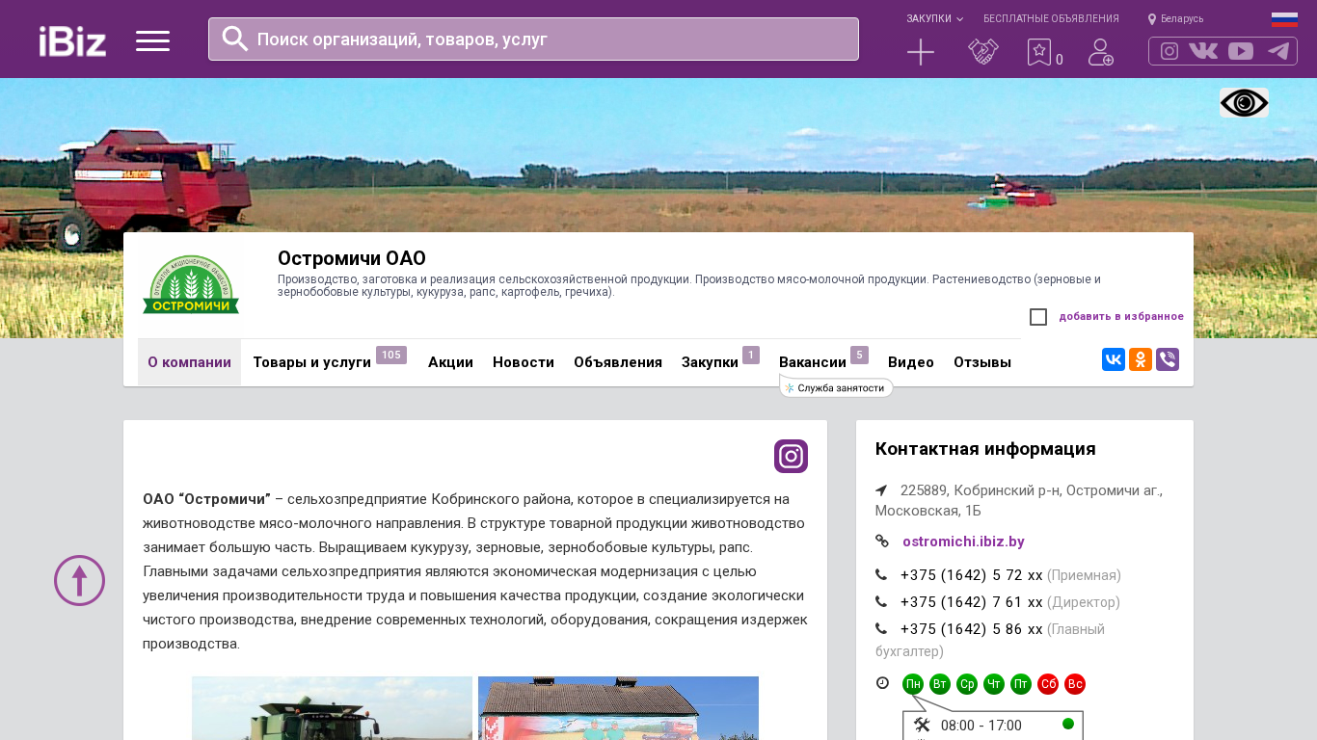Image resolution: width=1317 pixels, height=740 pixels.
Task: Click the Служба занятости badge
Action: 836,387
